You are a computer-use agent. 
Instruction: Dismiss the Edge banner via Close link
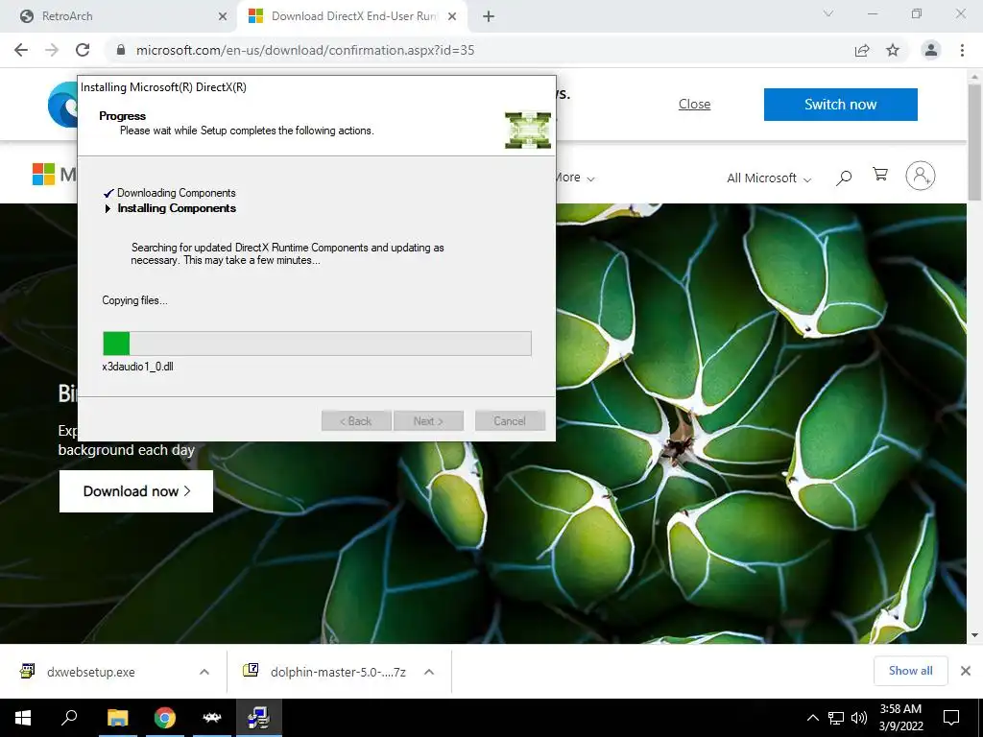point(694,104)
